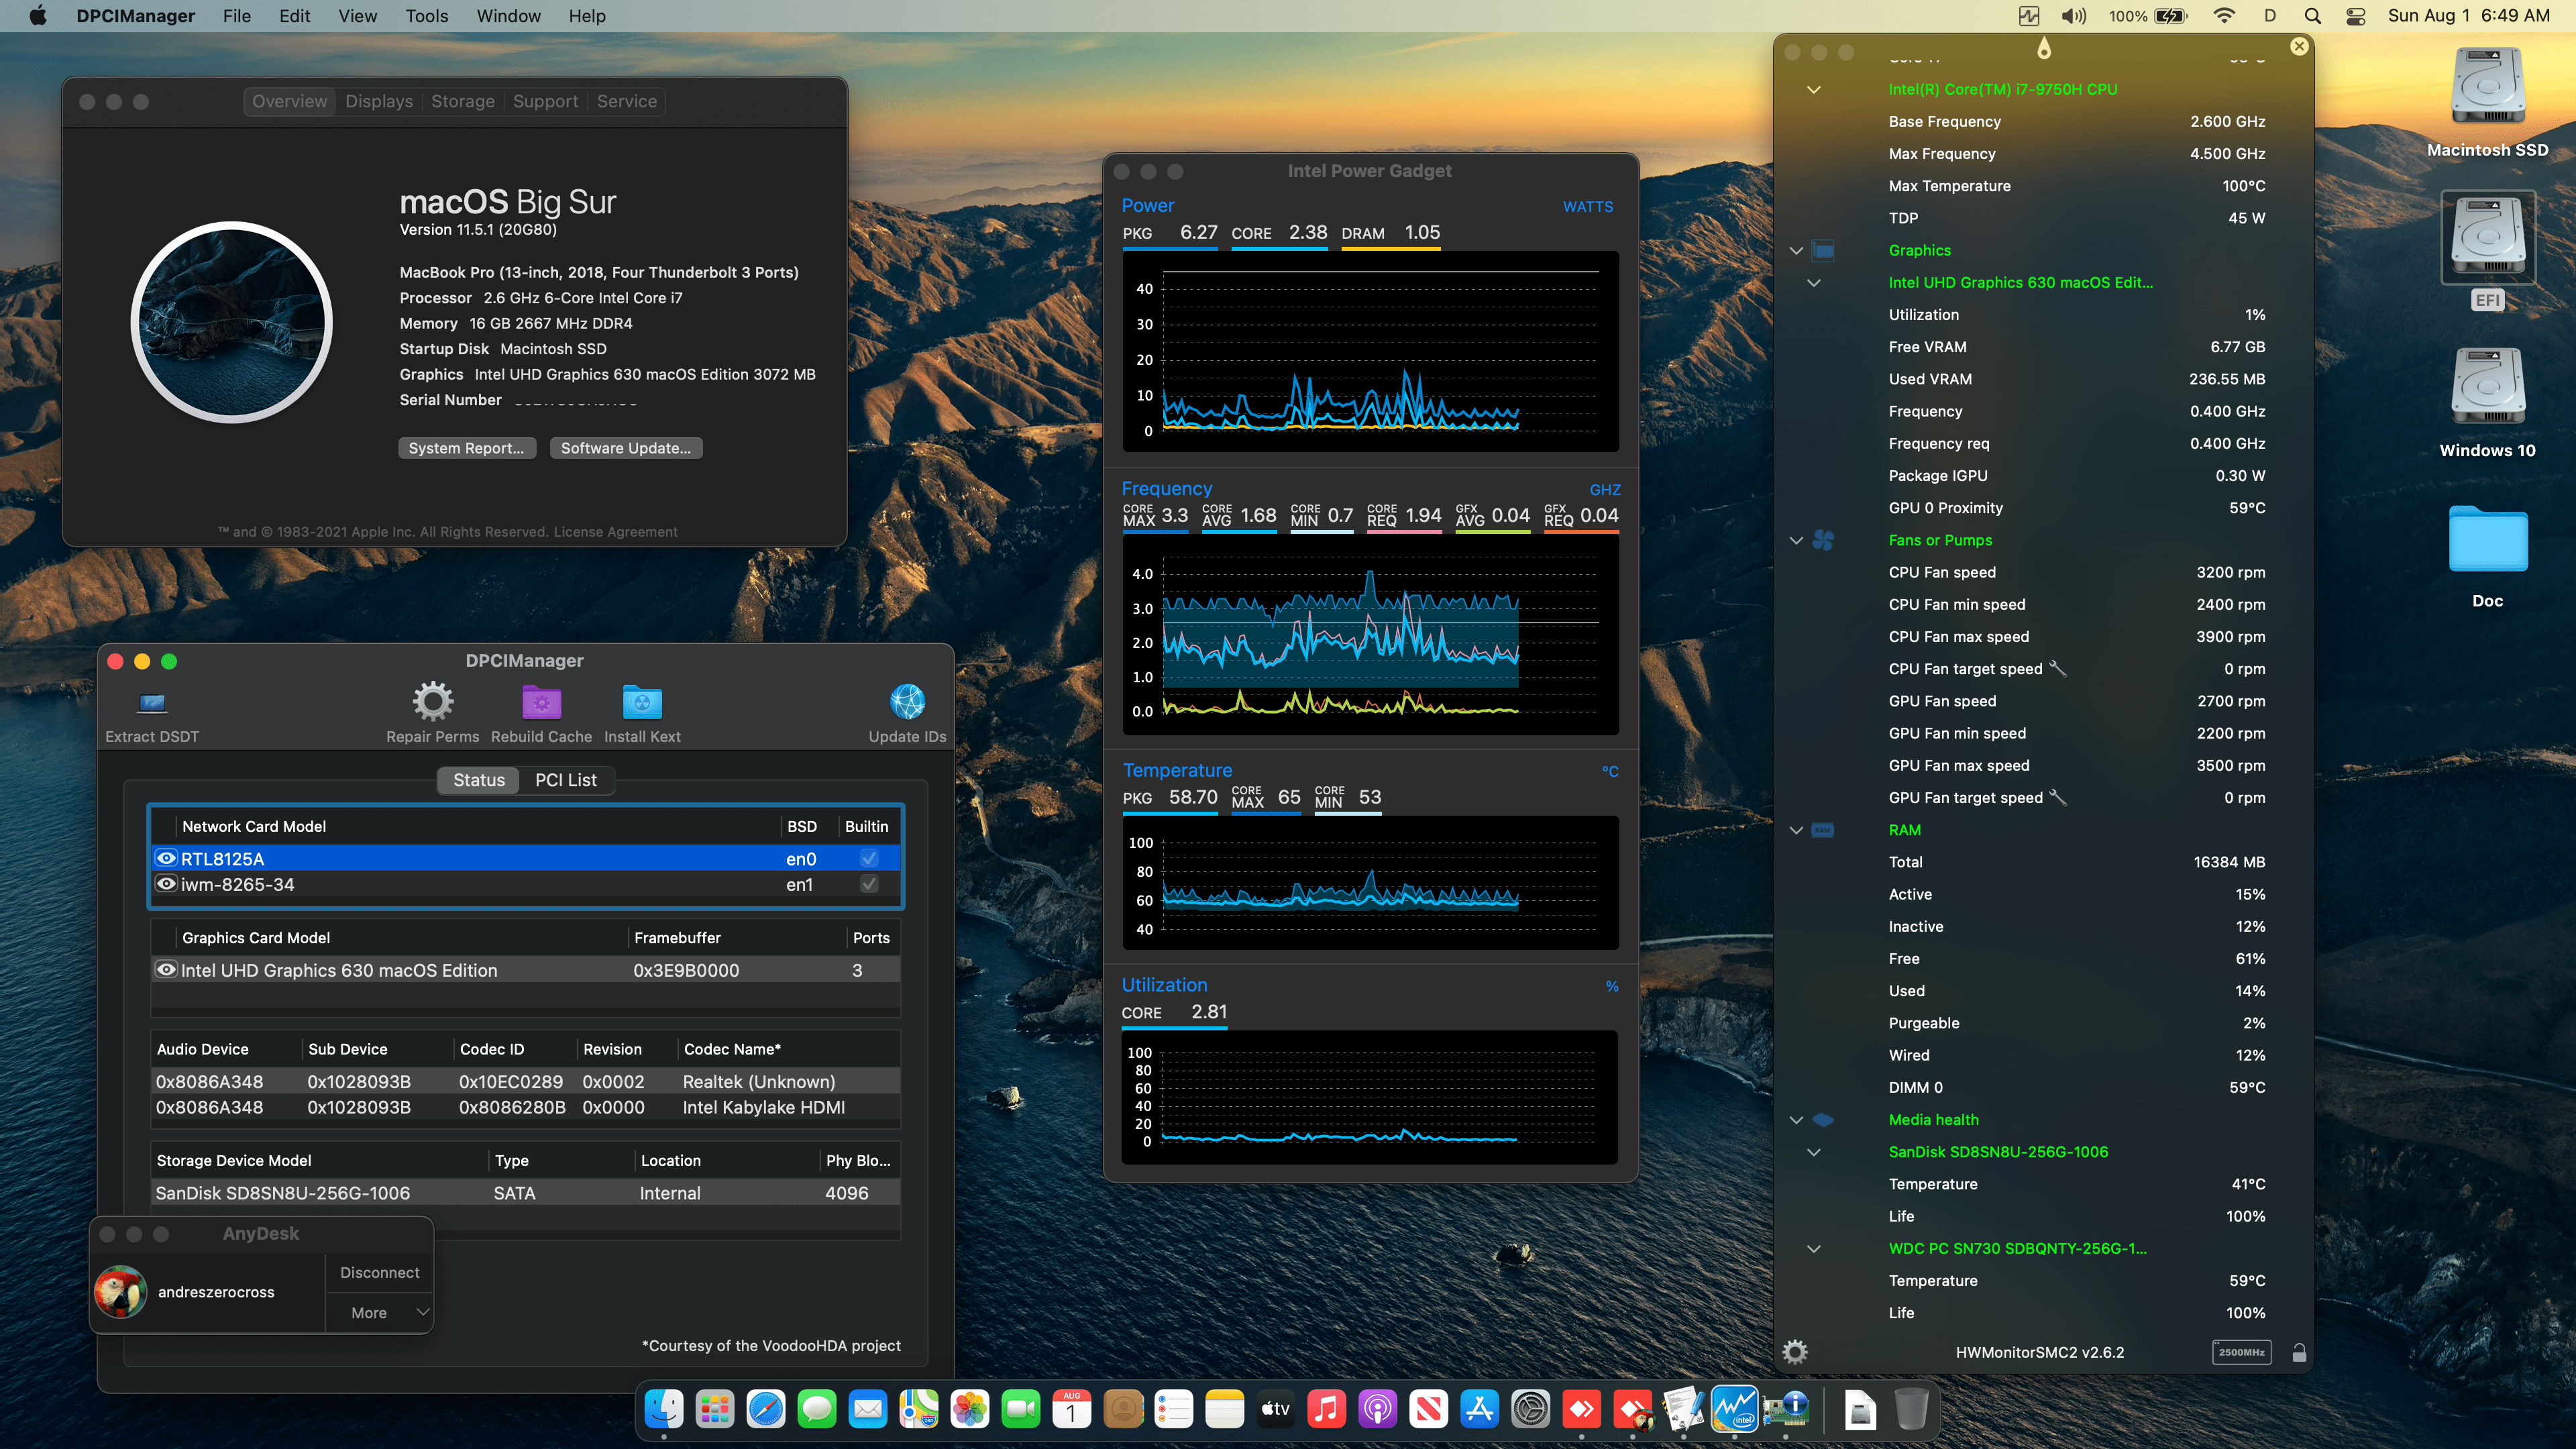Collapse Intel UHD Graphics 630 subsection
Image resolution: width=2576 pixels, height=1449 pixels.
point(1813,282)
